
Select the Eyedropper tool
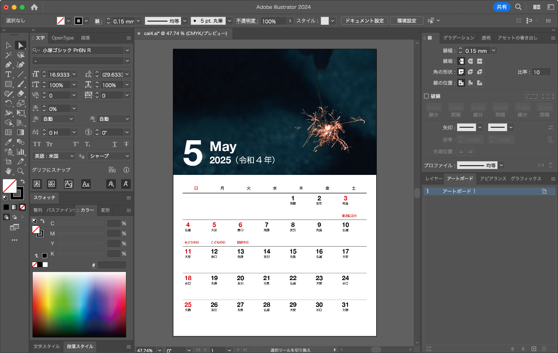tap(8, 142)
